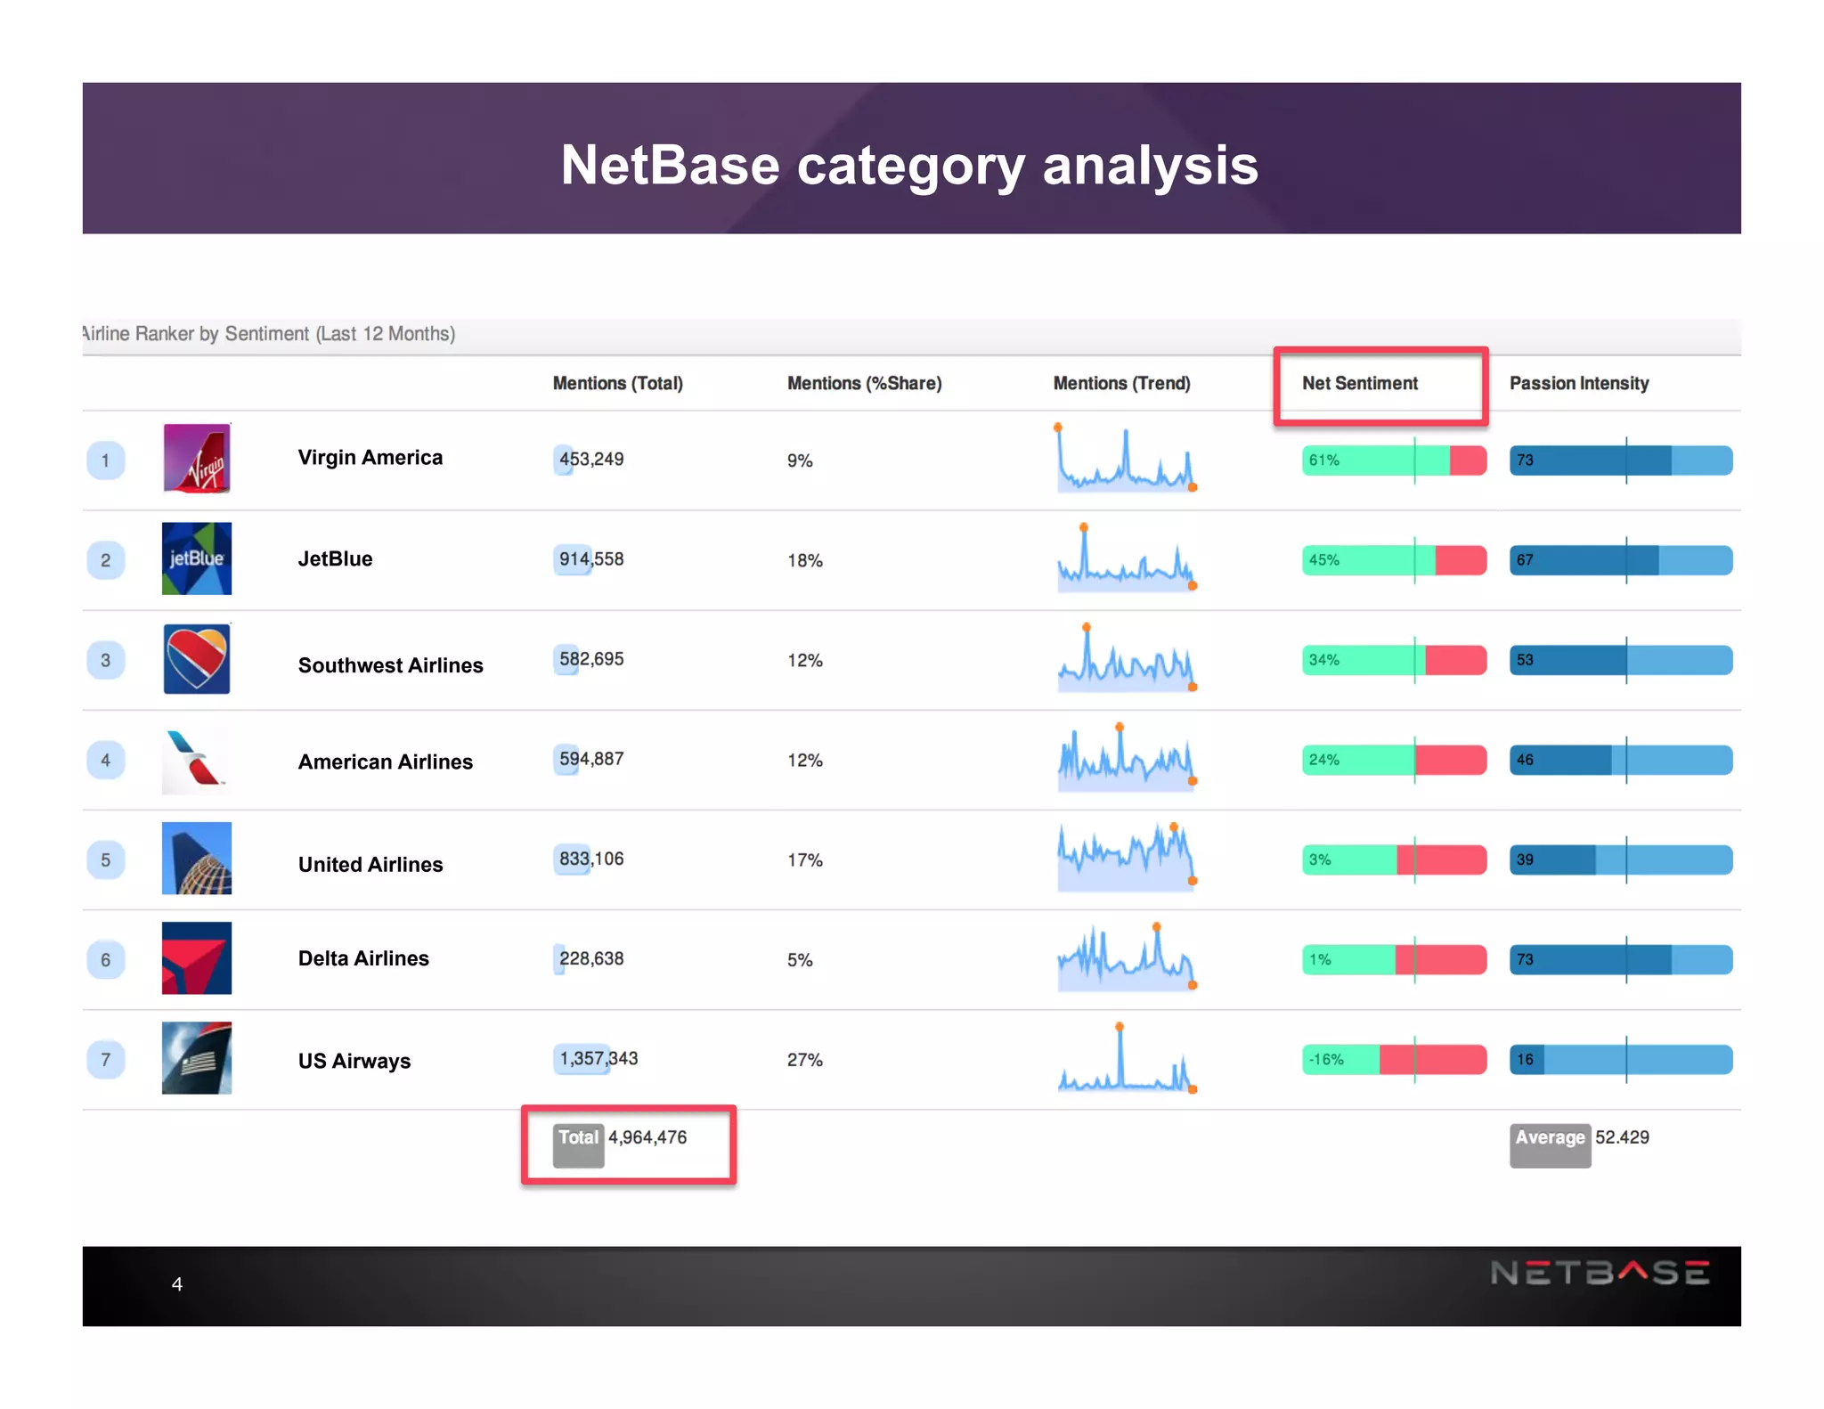
Task: Click United Airlines passion intensity 39 bar
Action: click(x=1621, y=859)
